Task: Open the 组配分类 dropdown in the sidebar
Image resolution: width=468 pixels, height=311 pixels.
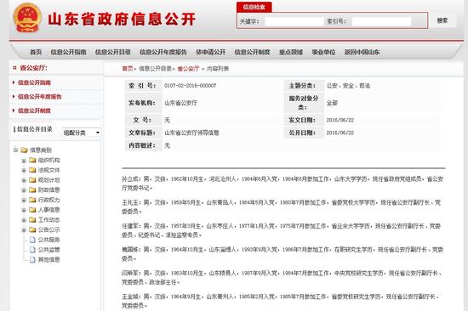Action: click(82, 133)
